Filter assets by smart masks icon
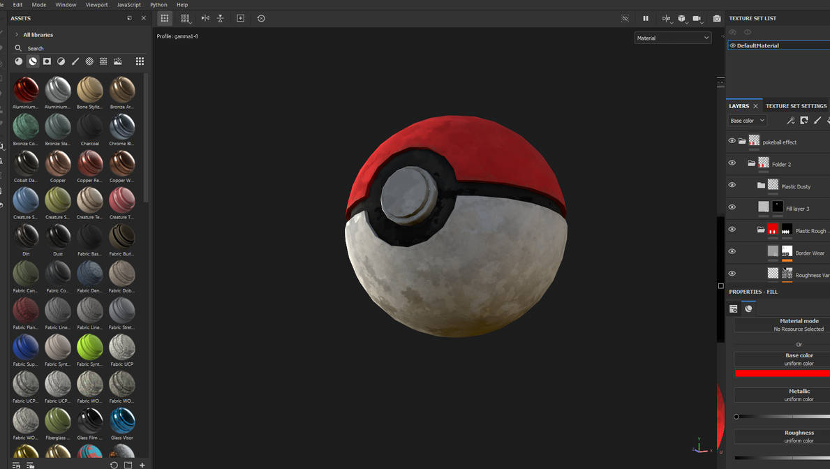The height and width of the screenshot is (469, 830). point(47,61)
